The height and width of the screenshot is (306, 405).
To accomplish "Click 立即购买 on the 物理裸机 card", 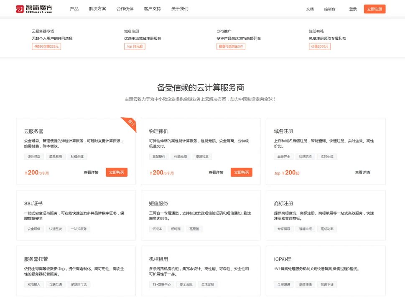I will pyautogui.click(x=242, y=172).
